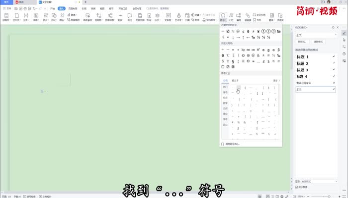Viewport: 348px width, 198px height.
Task: Open the current style dropdown showing 正文
Action: click(317, 35)
